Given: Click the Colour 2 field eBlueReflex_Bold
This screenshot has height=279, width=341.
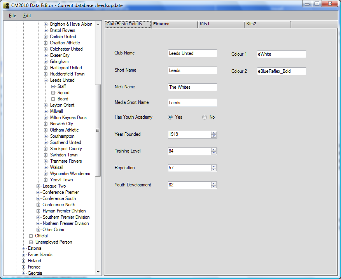Looking at the screenshot, I should [282, 71].
